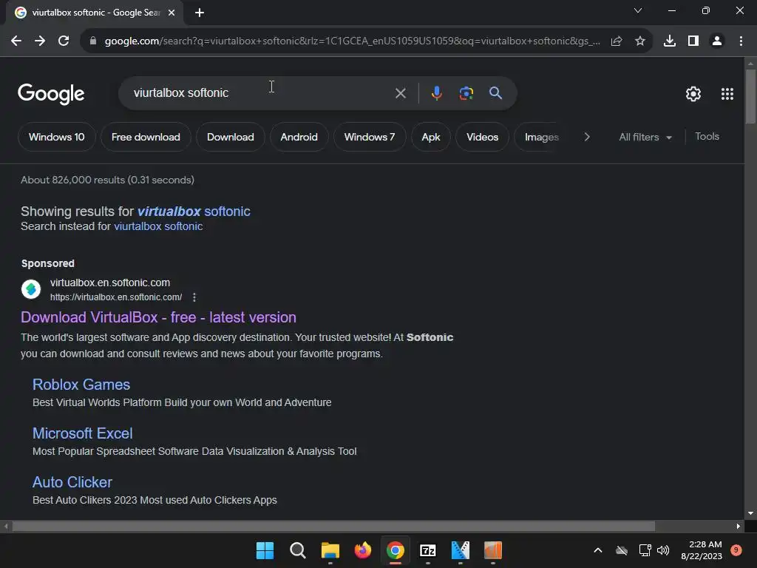Search by image with Google Lens
Image resolution: width=757 pixels, height=568 pixels.
[x=466, y=92]
